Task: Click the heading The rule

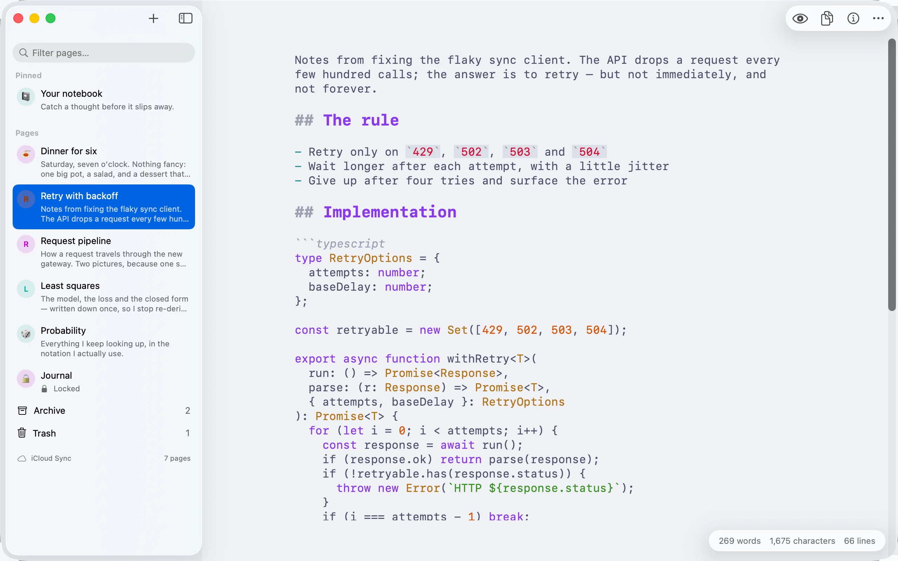Action: 361,120
